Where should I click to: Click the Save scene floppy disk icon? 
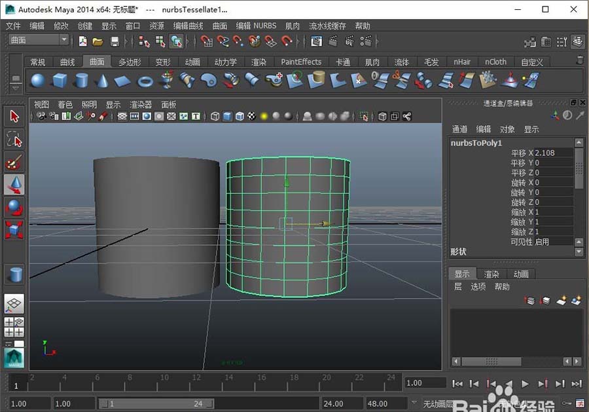(x=115, y=41)
